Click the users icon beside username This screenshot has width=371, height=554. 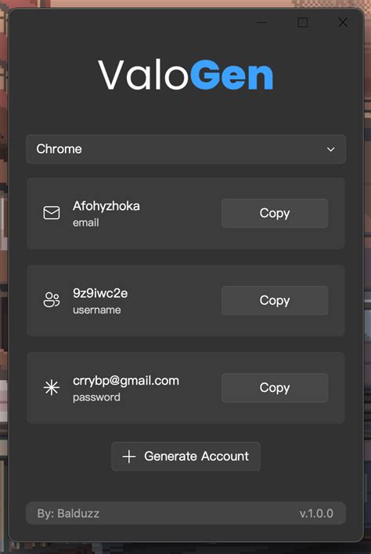(52, 300)
